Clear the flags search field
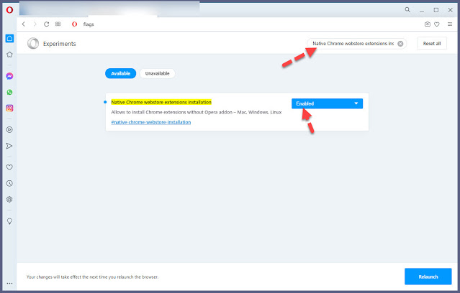 [x=400, y=44]
